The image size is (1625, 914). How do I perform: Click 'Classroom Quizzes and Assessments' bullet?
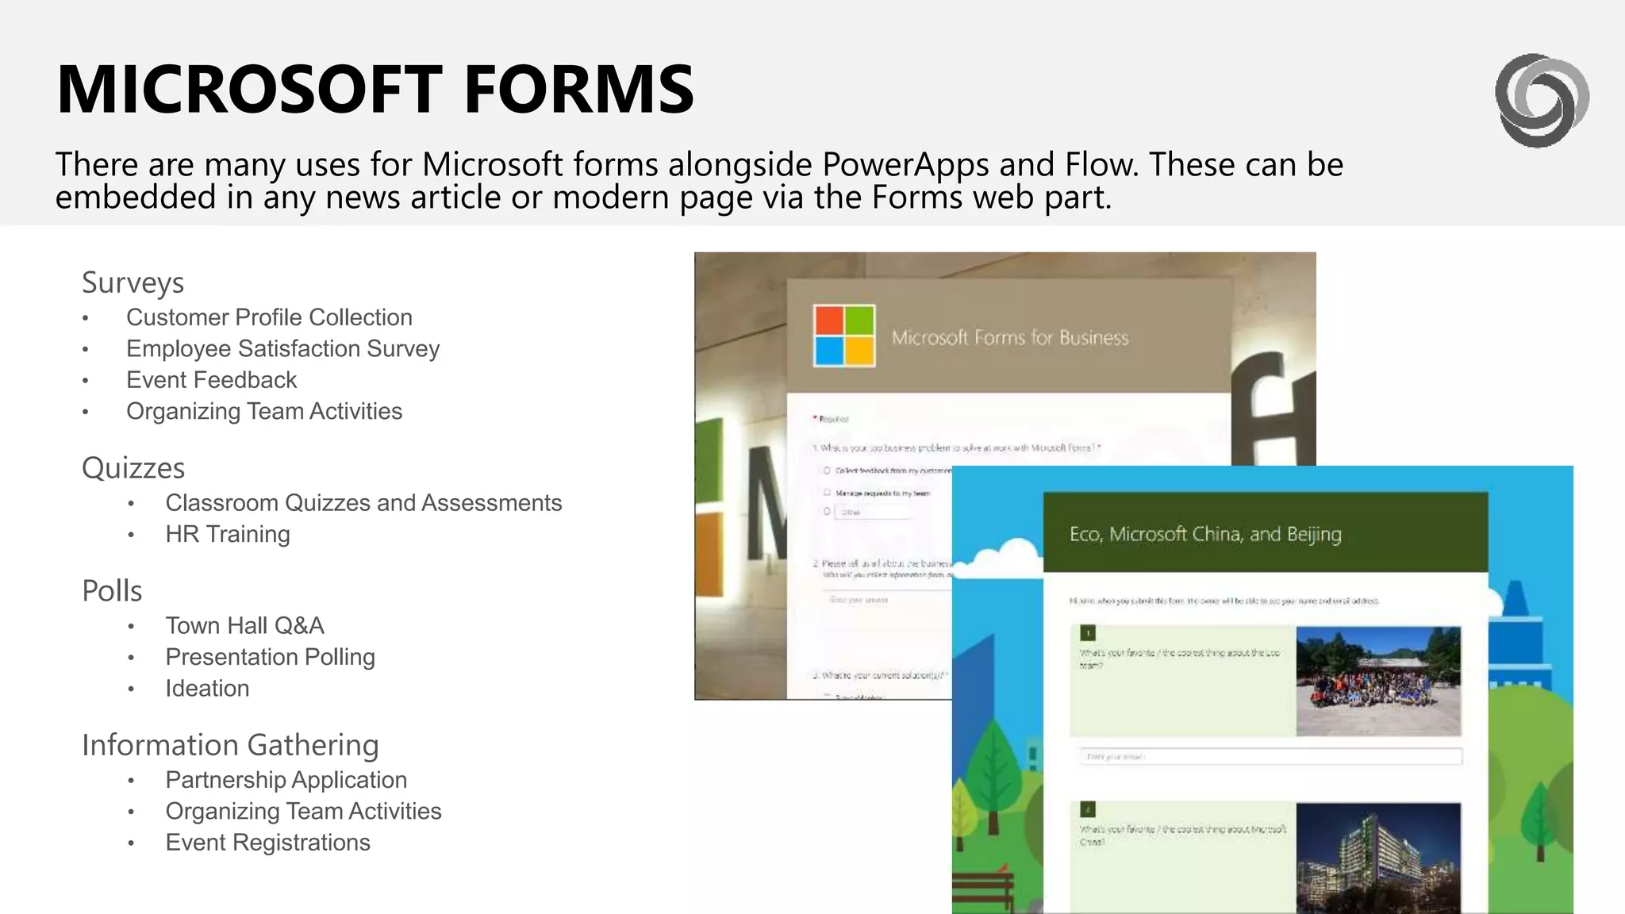pyautogui.click(x=363, y=503)
